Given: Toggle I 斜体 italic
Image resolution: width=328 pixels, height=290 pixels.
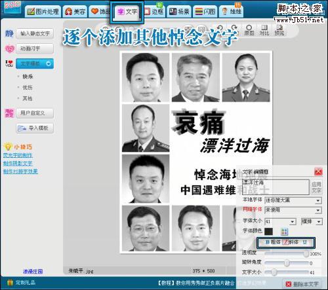Looking at the screenshot, I should 291,242.
